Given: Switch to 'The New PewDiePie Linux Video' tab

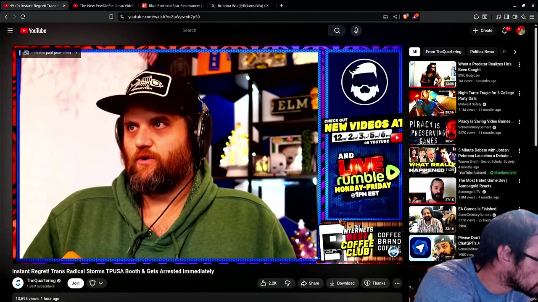Looking at the screenshot, I should click(x=103, y=6).
